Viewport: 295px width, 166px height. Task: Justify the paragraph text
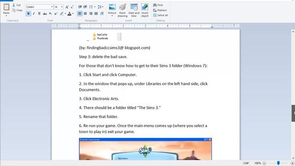coord(96,13)
